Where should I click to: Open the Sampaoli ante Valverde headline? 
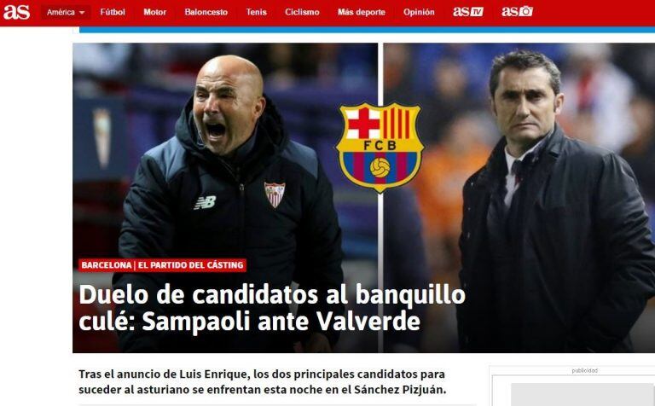(x=272, y=308)
